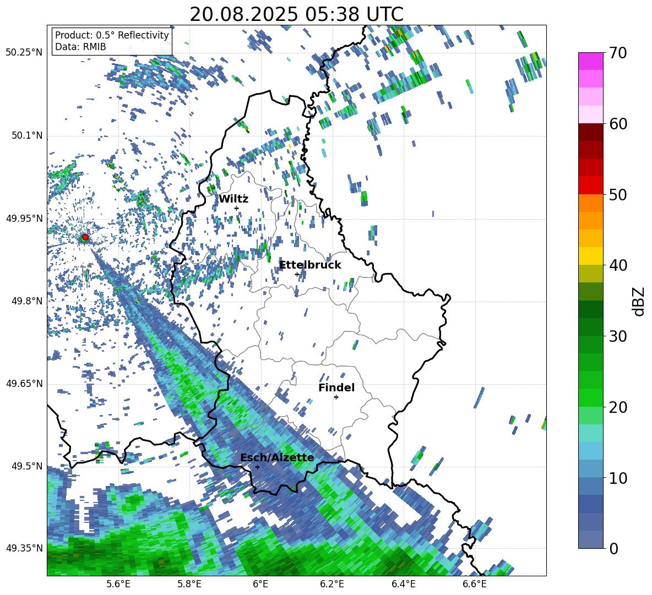Click the 49.5°N latitude tick label
Image resolution: width=652 pixels, height=595 pixels.
point(27,466)
